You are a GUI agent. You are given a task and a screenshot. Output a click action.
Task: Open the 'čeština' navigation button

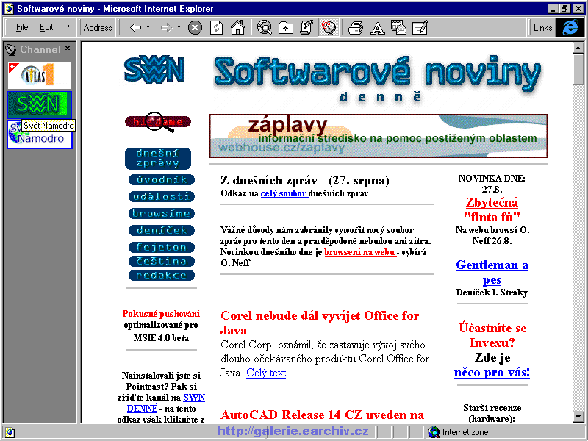(162, 261)
